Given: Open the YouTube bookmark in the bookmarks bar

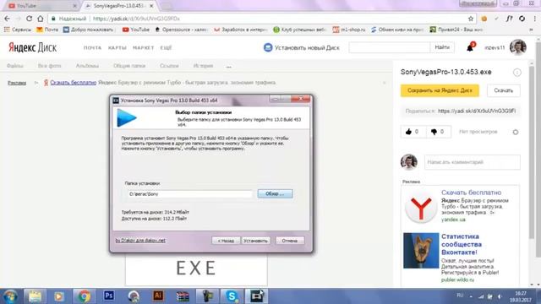Looking at the screenshot, I should (x=136, y=30).
